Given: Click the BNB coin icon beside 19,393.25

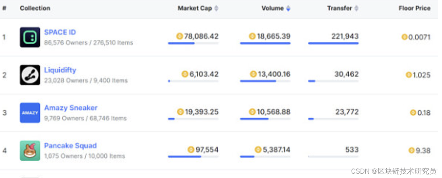Looking at the screenshot, I should [180, 112].
